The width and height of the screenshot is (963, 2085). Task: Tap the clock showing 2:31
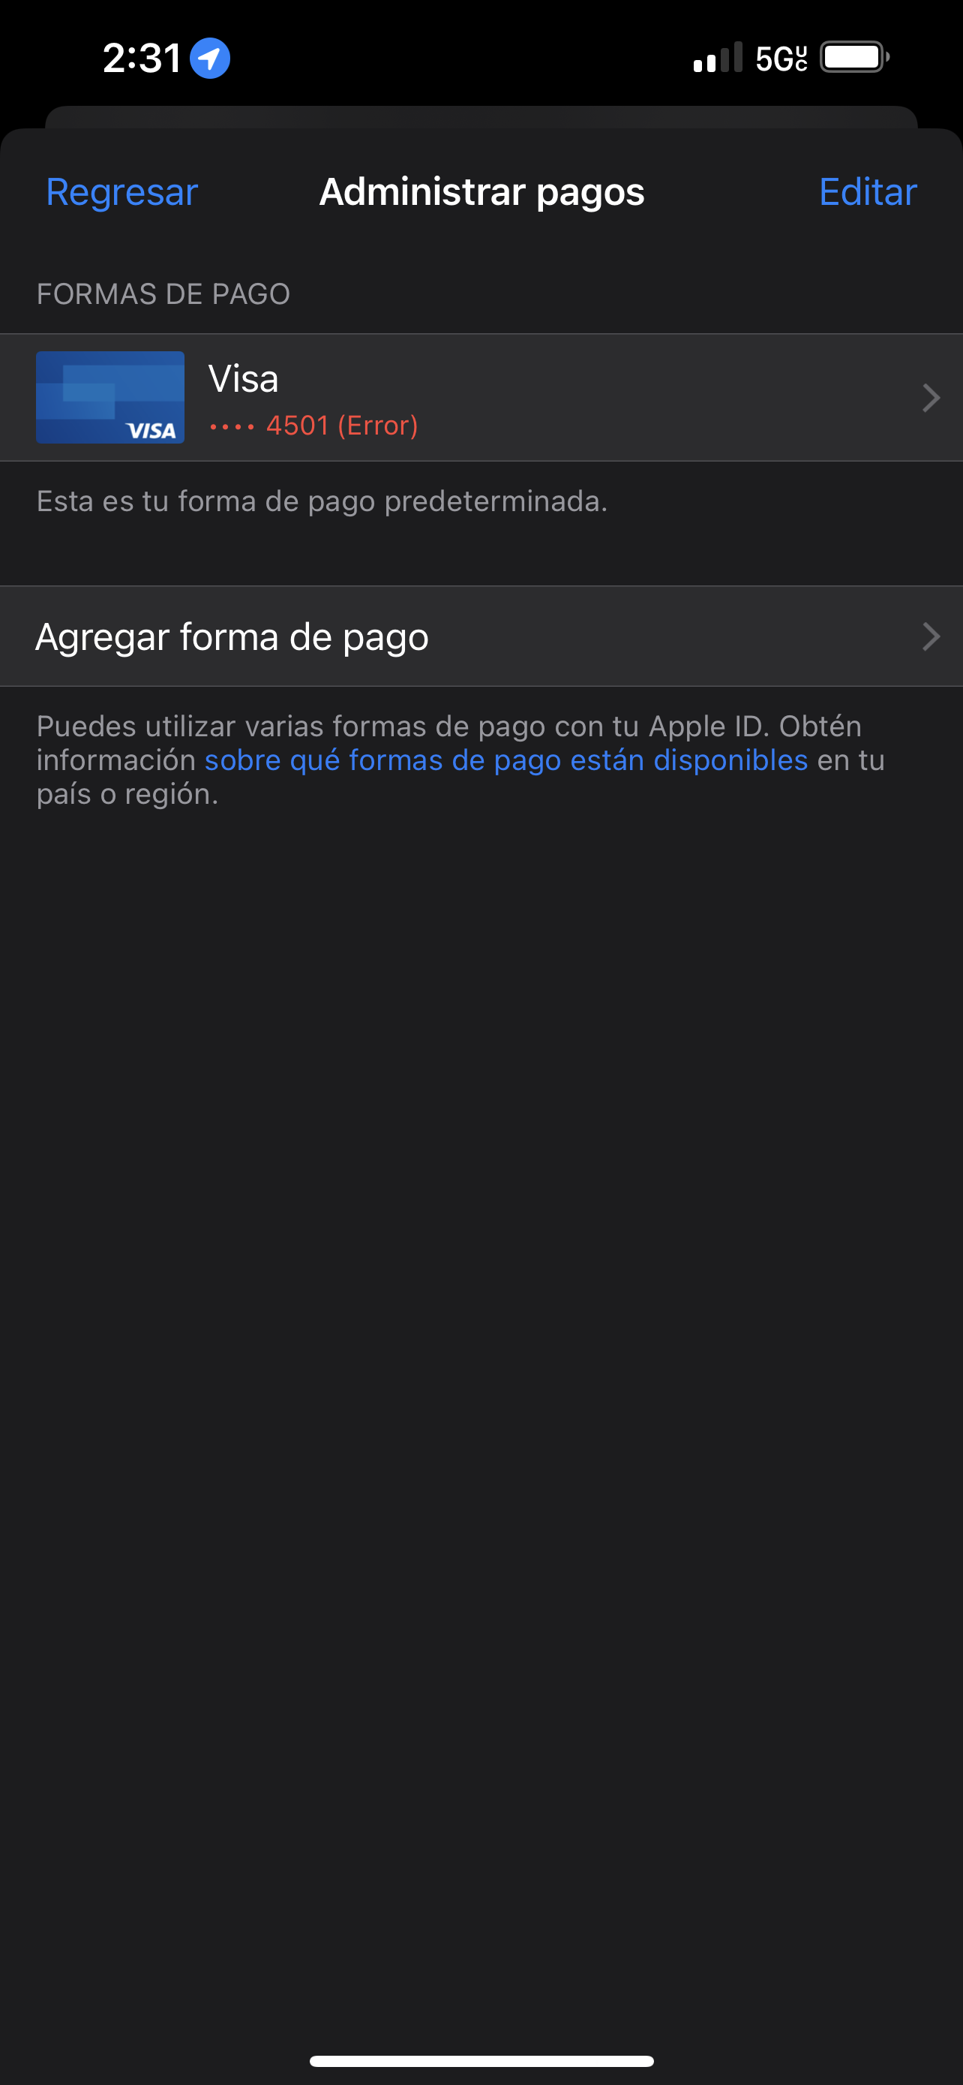[142, 59]
